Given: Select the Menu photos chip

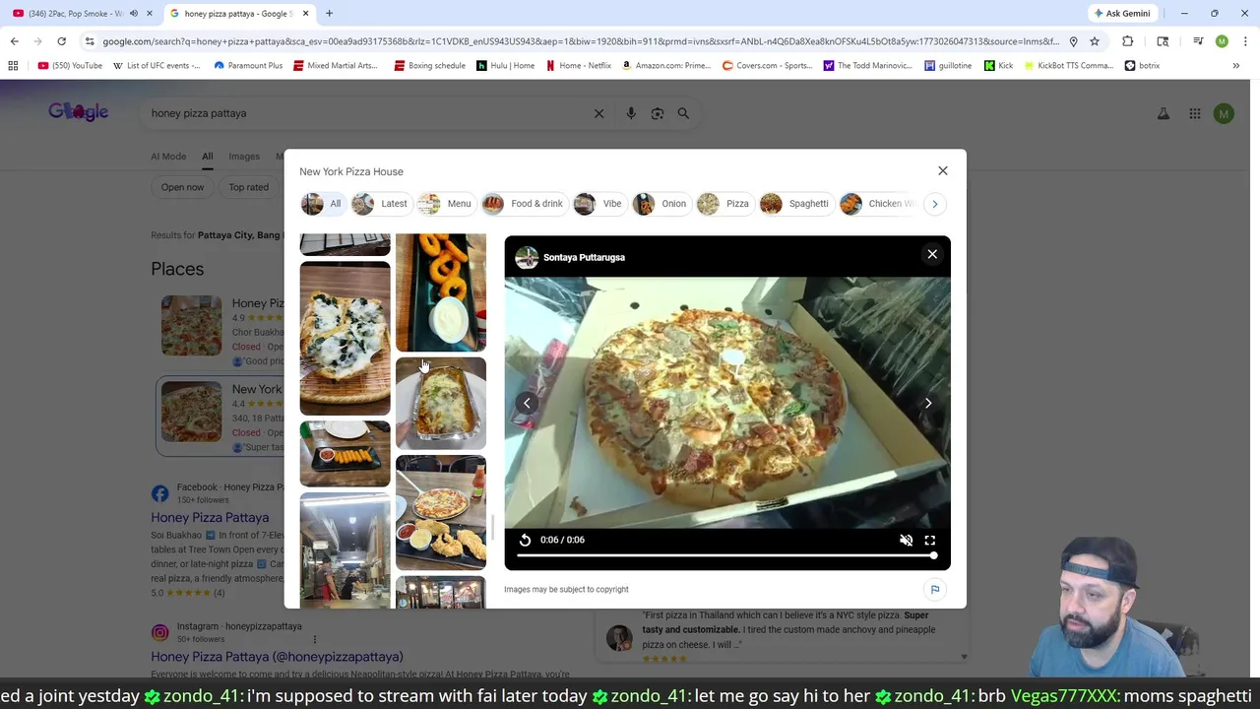Looking at the screenshot, I should click(x=445, y=204).
